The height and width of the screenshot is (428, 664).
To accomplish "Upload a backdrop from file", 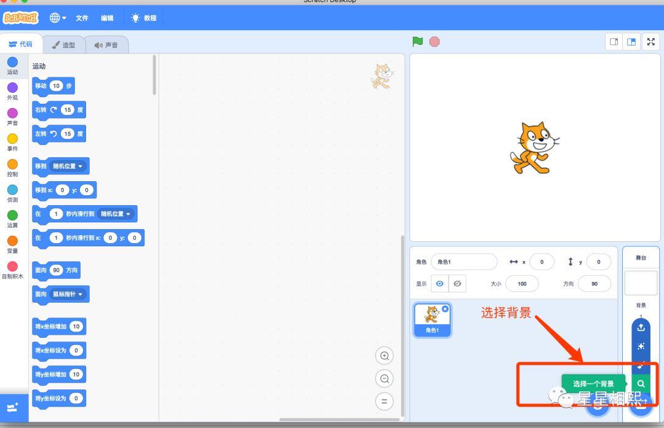I will pyautogui.click(x=641, y=327).
